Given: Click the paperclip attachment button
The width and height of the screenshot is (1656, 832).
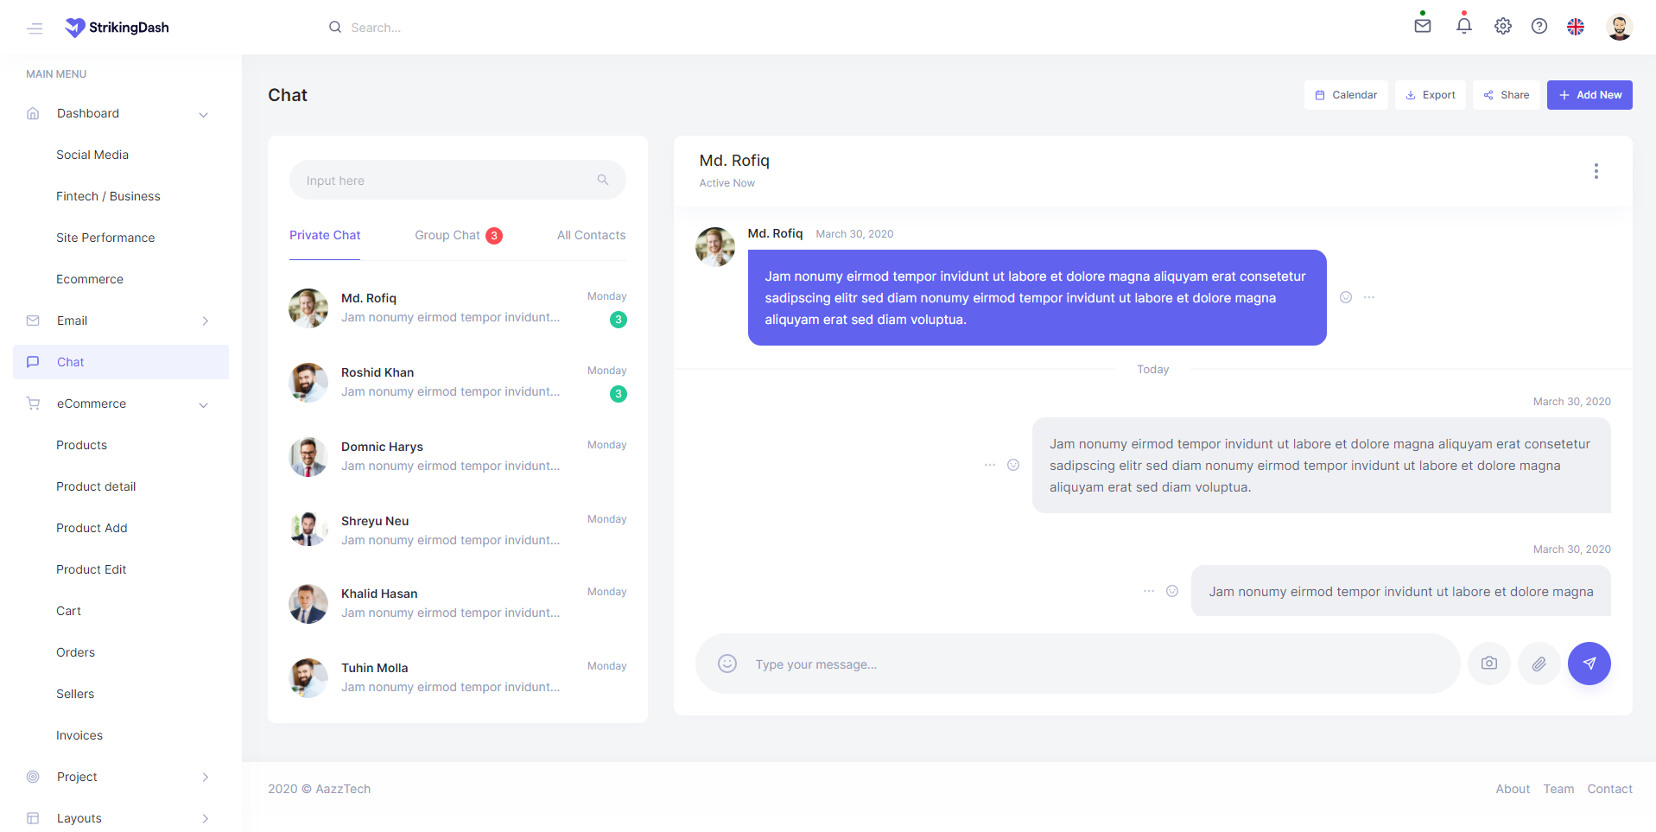Looking at the screenshot, I should tap(1539, 664).
